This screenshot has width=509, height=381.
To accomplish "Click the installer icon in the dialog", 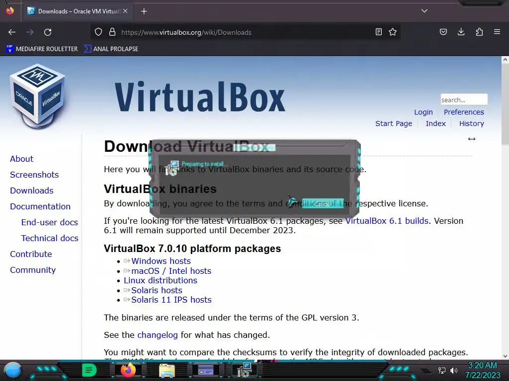I will pyautogui.click(x=172, y=168).
